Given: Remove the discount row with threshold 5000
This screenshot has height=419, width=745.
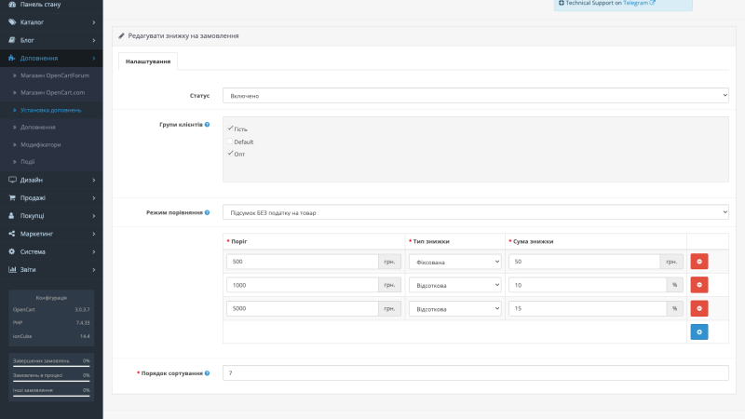Looking at the screenshot, I should pos(699,308).
